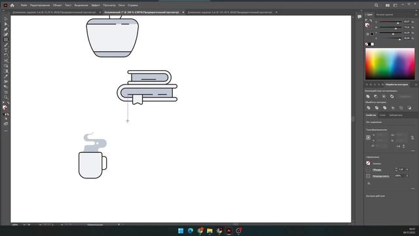The image size is (419, 236).
Task: Switch the toolbar drawing mode
Action: coord(6,118)
